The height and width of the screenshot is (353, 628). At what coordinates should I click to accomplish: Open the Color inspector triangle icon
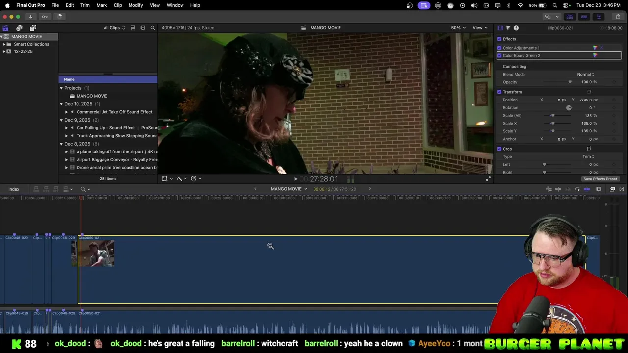click(508, 28)
